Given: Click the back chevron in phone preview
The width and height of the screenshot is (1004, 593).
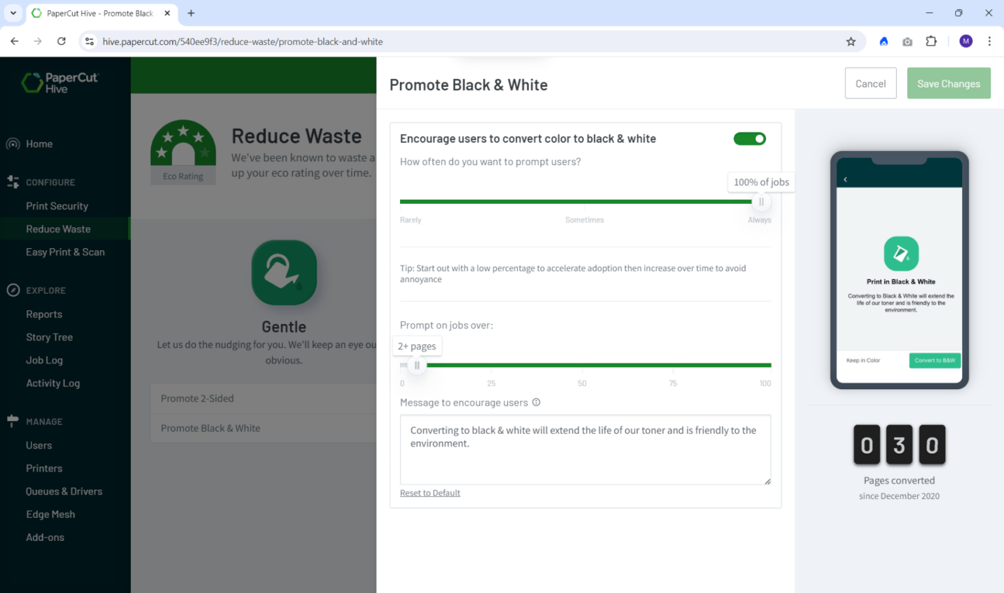Looking at the screenshot, I should [845, 180].
